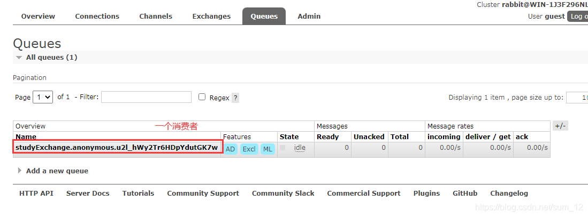Viewport: 588px width, 217px height.
Task: Open the Changelog link
Action: tap(509, 194)
